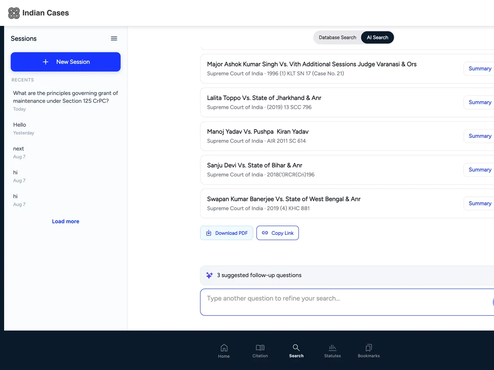Click the 'Sessions' sidebar heading

[23, 39]
